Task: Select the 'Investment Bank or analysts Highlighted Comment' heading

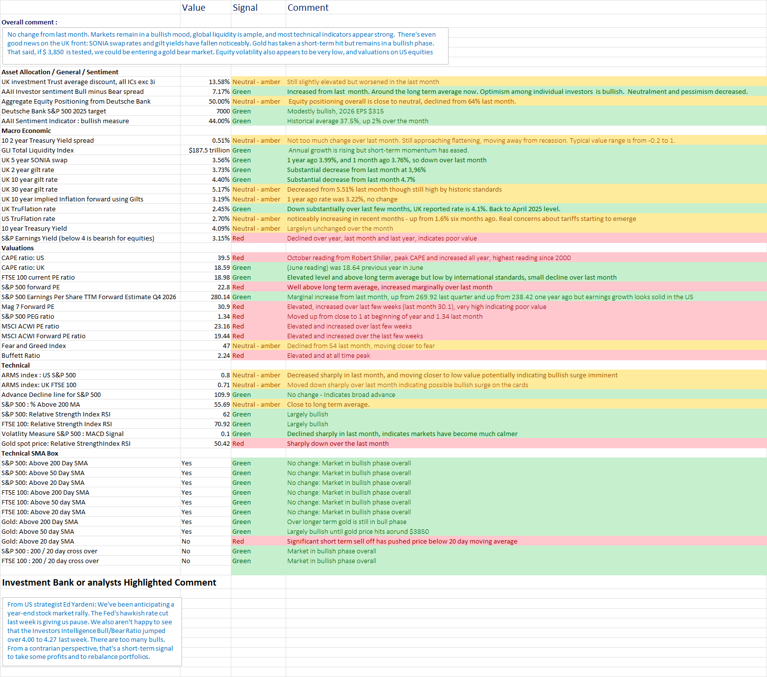Action: [x=109, y=582]
